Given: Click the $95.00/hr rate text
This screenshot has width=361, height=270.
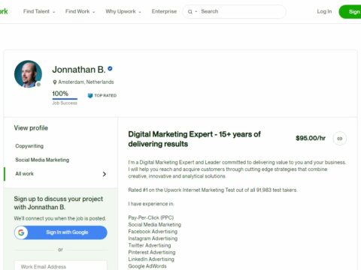Looking at the screenshot, I should click(311, 138).
